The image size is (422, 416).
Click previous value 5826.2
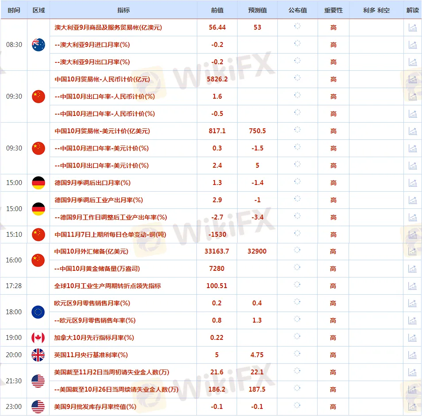tap(217, 79)
